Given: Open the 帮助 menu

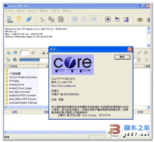Looking at the screenshot, I should tap(67, 11).
